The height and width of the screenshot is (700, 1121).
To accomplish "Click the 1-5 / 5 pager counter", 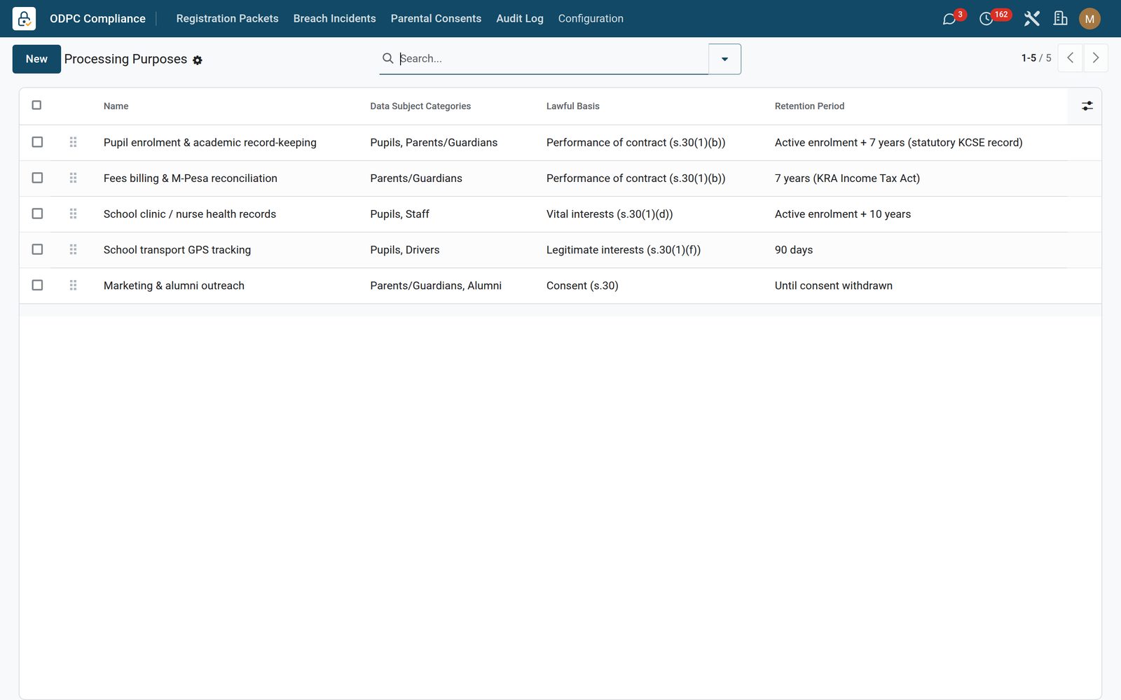I will (x=1036, y=58).
